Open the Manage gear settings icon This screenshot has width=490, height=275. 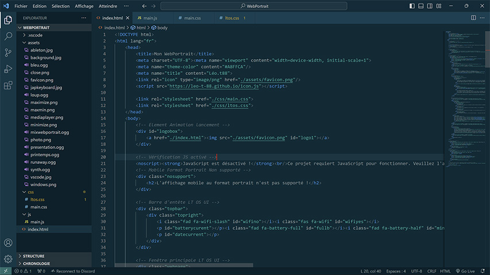pos(8,259)
